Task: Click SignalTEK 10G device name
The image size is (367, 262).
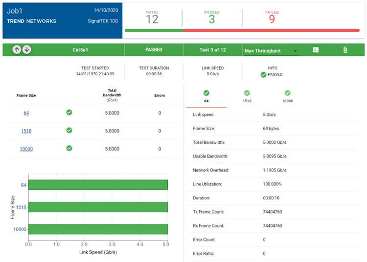Action: [103, 21]
